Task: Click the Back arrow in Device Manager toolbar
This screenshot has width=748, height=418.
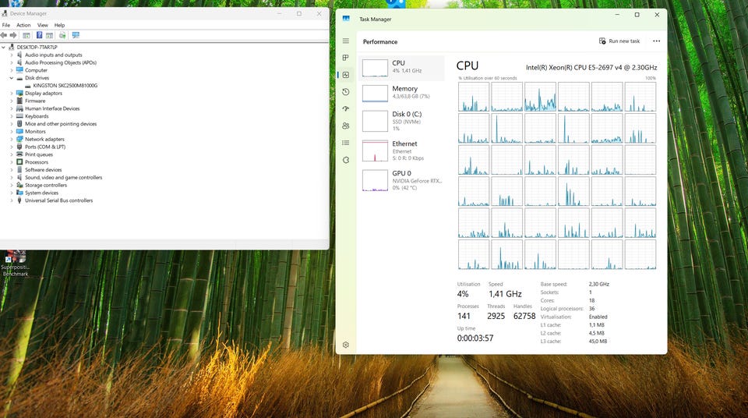Action: tap(4, 35)
